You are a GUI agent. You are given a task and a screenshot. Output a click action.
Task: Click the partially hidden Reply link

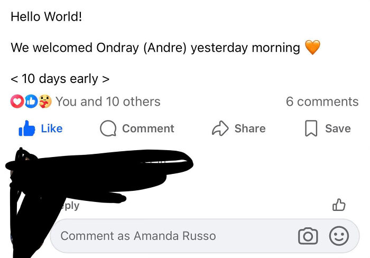(70, 206)
